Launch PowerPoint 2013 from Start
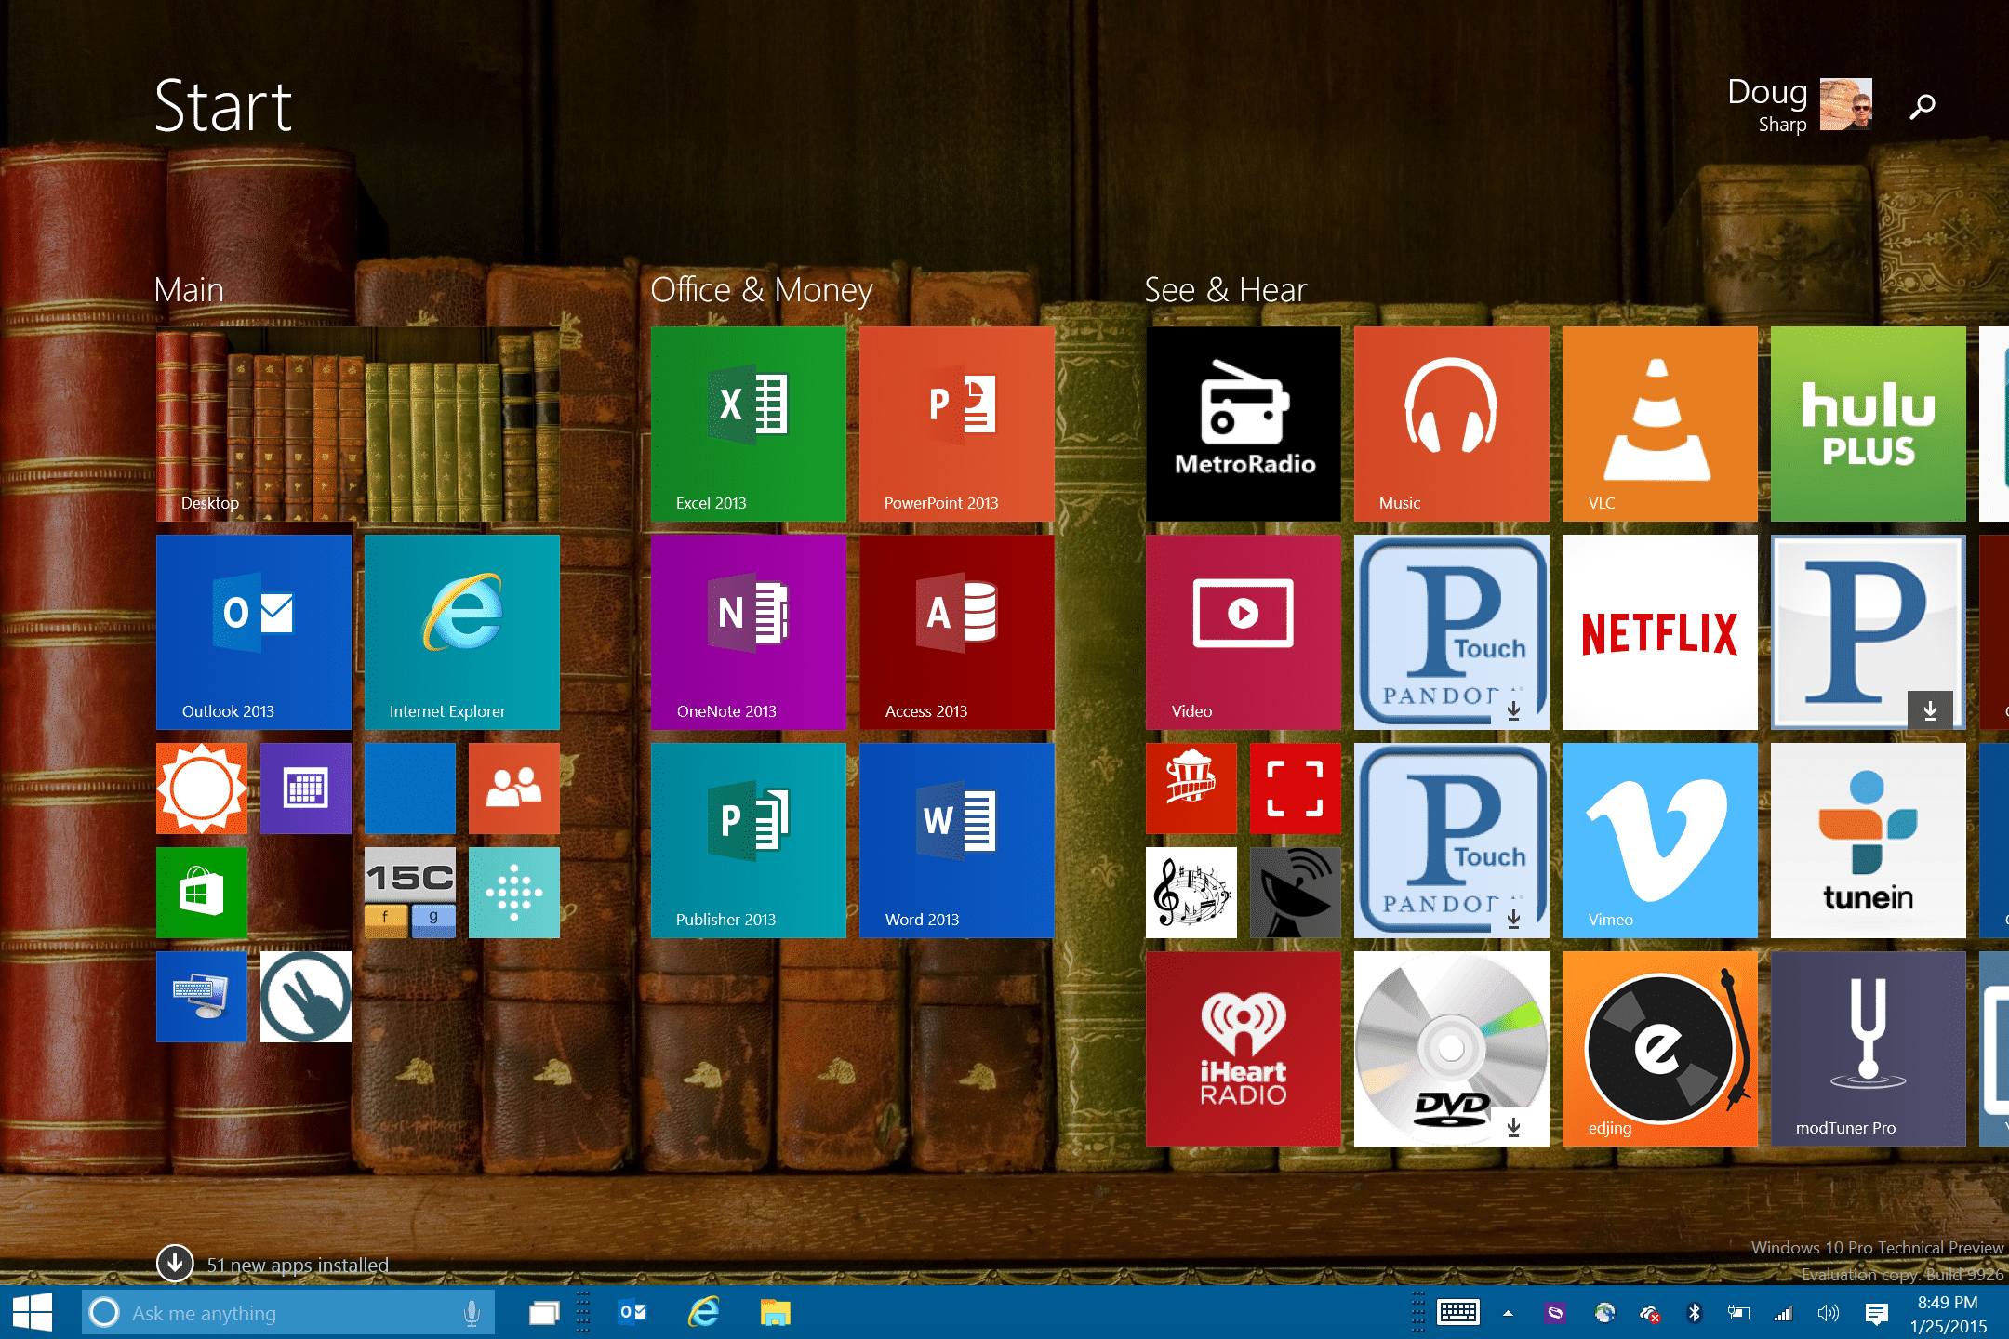The image size is (2009, 1339). coord(957,424)
